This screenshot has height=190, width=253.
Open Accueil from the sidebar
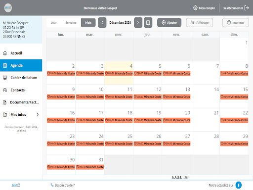(x=21, y=53)
